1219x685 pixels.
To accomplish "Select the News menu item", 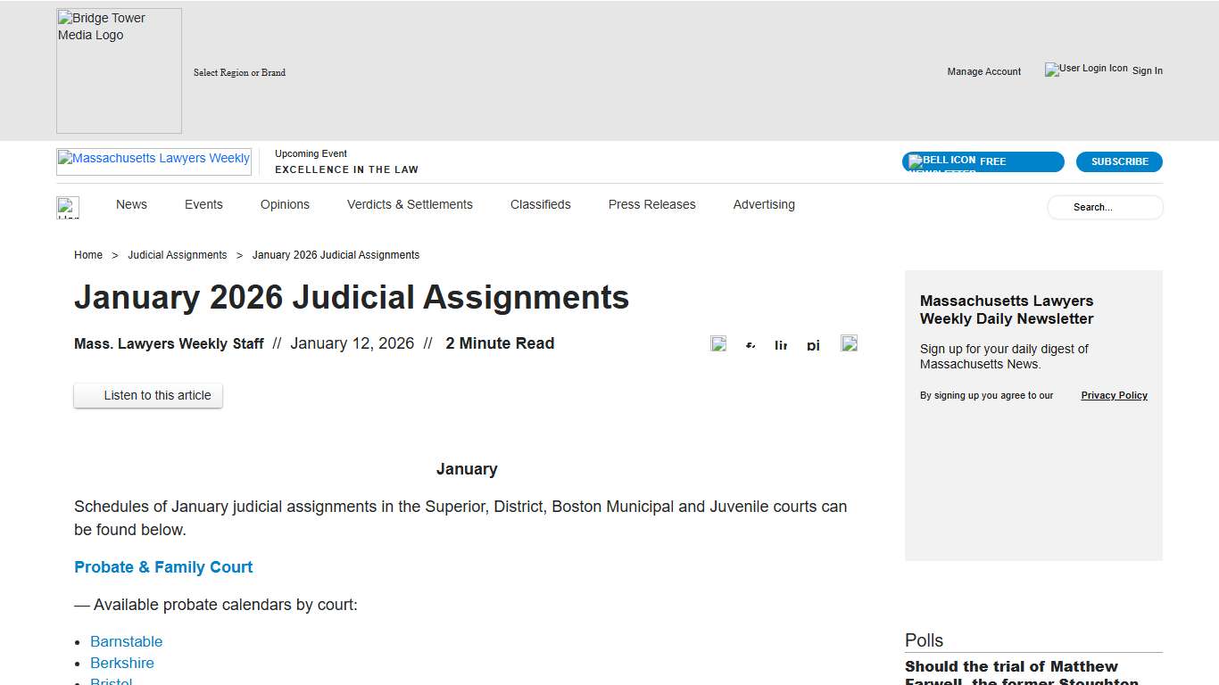I will click(131, 204).
